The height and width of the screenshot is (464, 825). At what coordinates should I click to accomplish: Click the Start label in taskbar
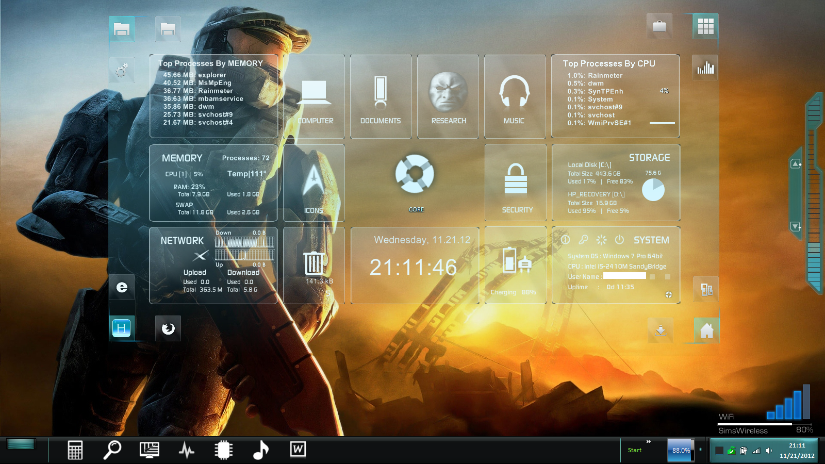[x=635, y=450]
